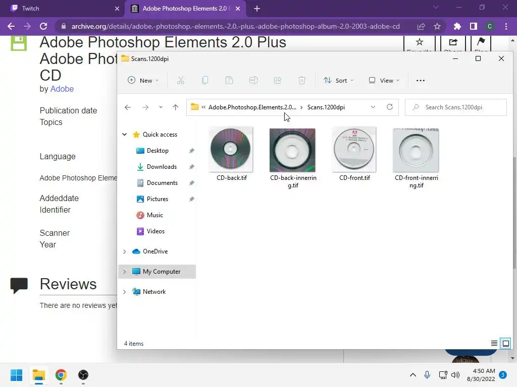Click the Rename icon in Explorer toolbar
This screenshot has width=517, height=387.
tap(253, 80)
